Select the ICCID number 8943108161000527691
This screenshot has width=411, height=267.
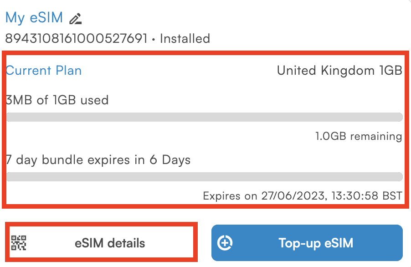click(x=73, y=39)
